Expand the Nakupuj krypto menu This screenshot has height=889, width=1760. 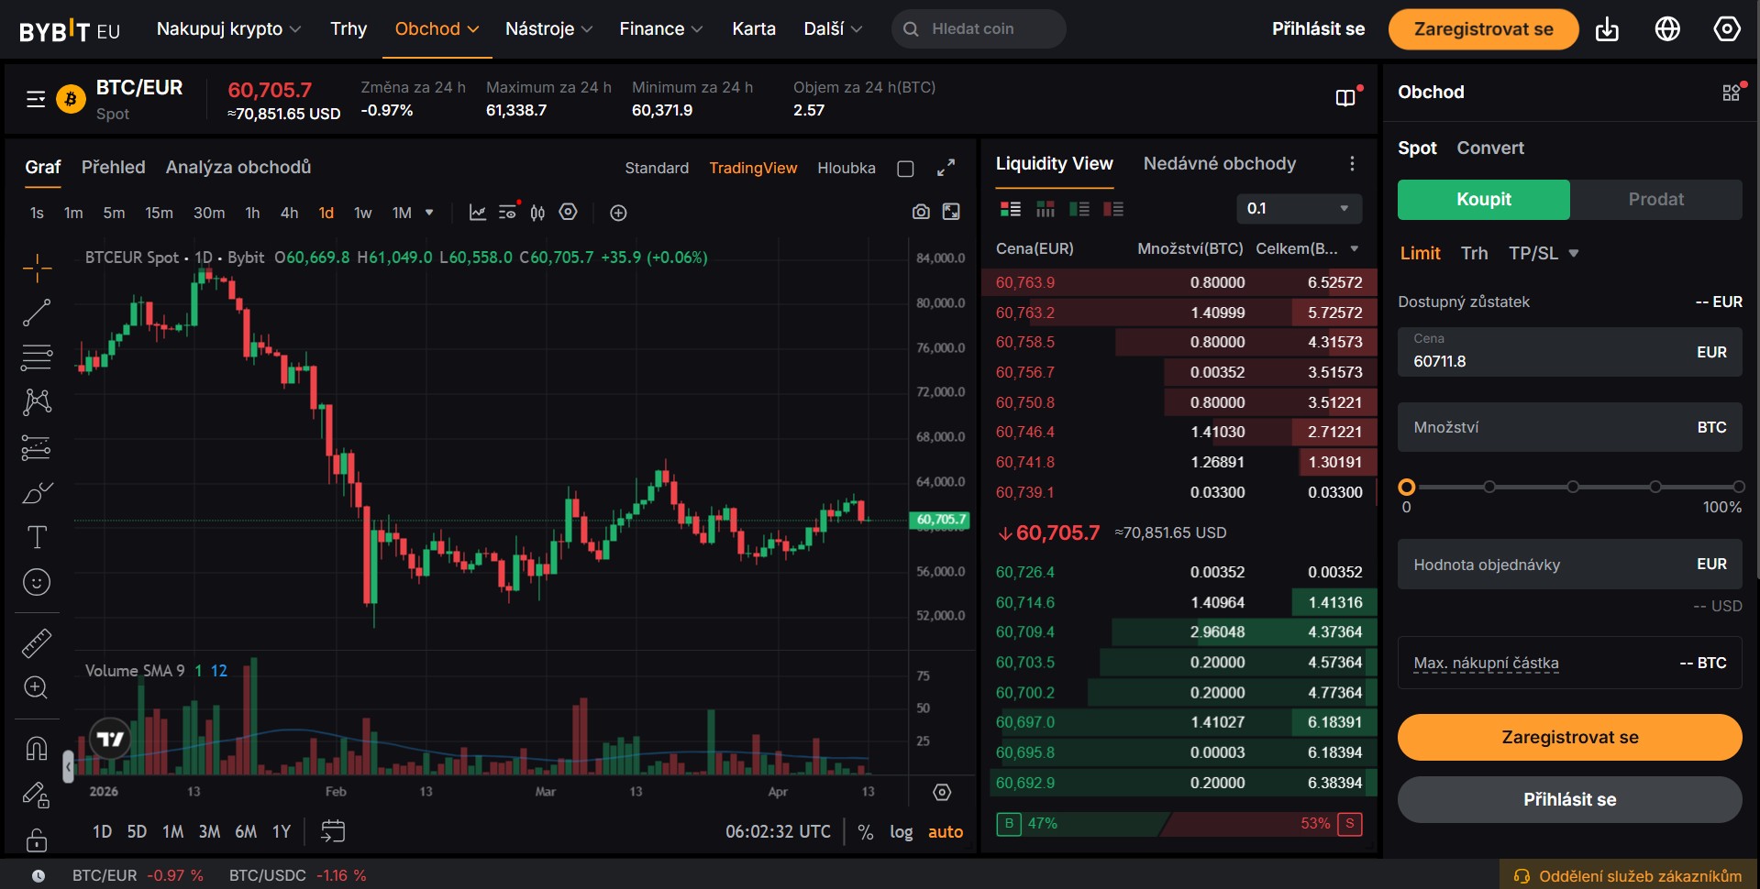point(228,29)
